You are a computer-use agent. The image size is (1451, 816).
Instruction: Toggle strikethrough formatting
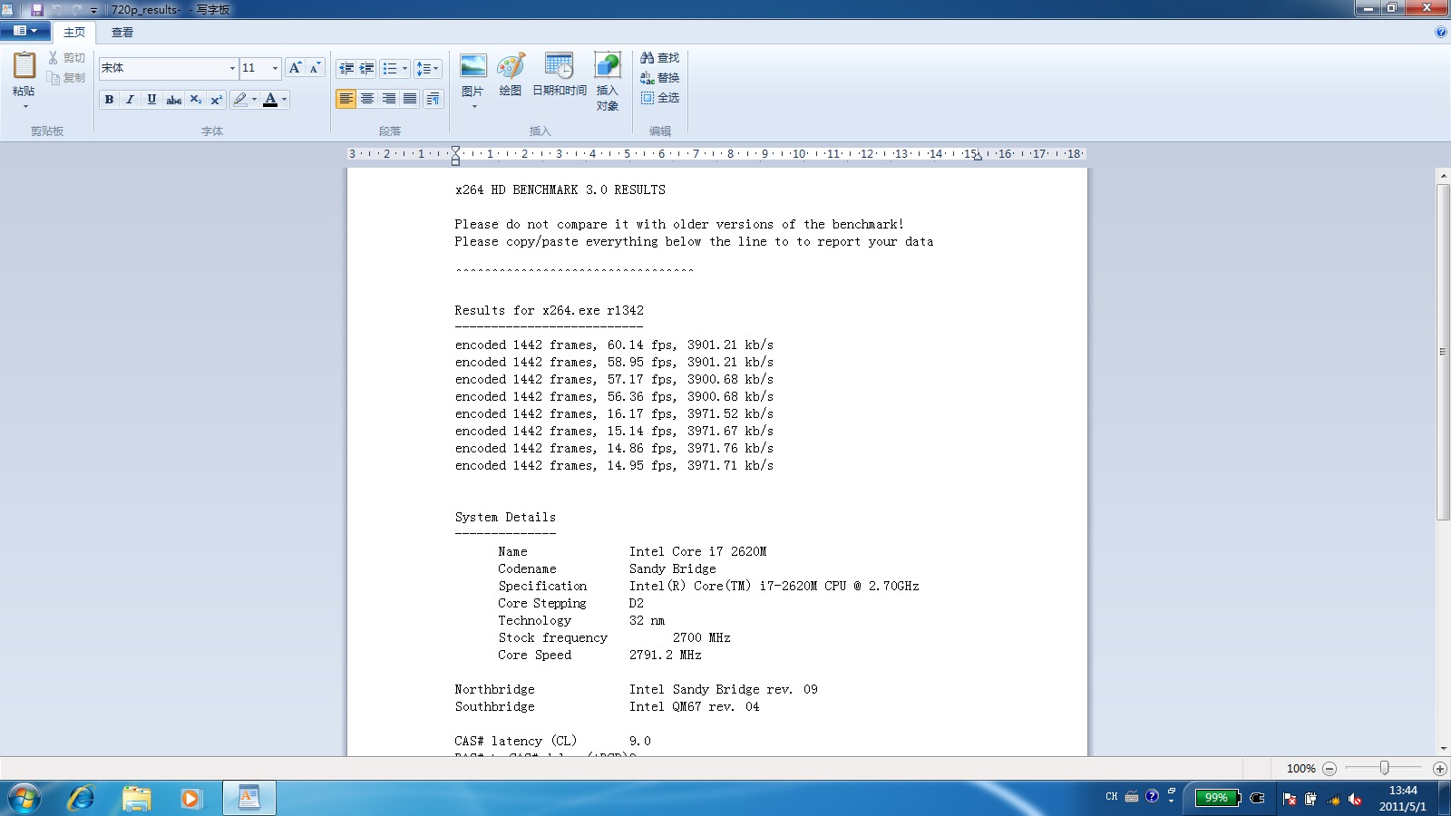[173, 100]
